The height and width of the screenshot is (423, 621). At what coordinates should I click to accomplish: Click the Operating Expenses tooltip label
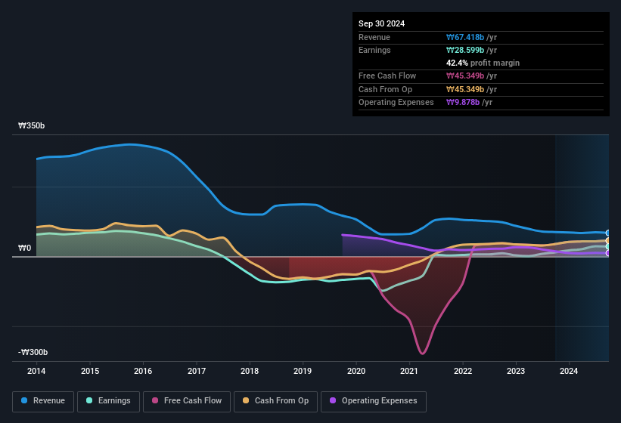[396, 102]
